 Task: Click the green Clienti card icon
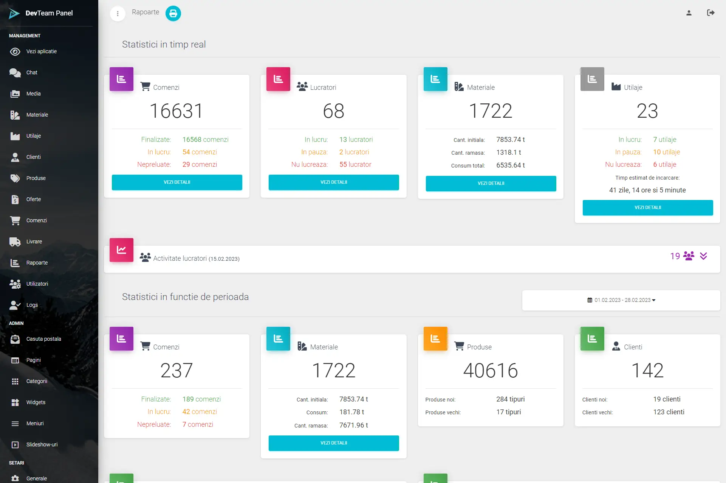click(x=592, y=338)
